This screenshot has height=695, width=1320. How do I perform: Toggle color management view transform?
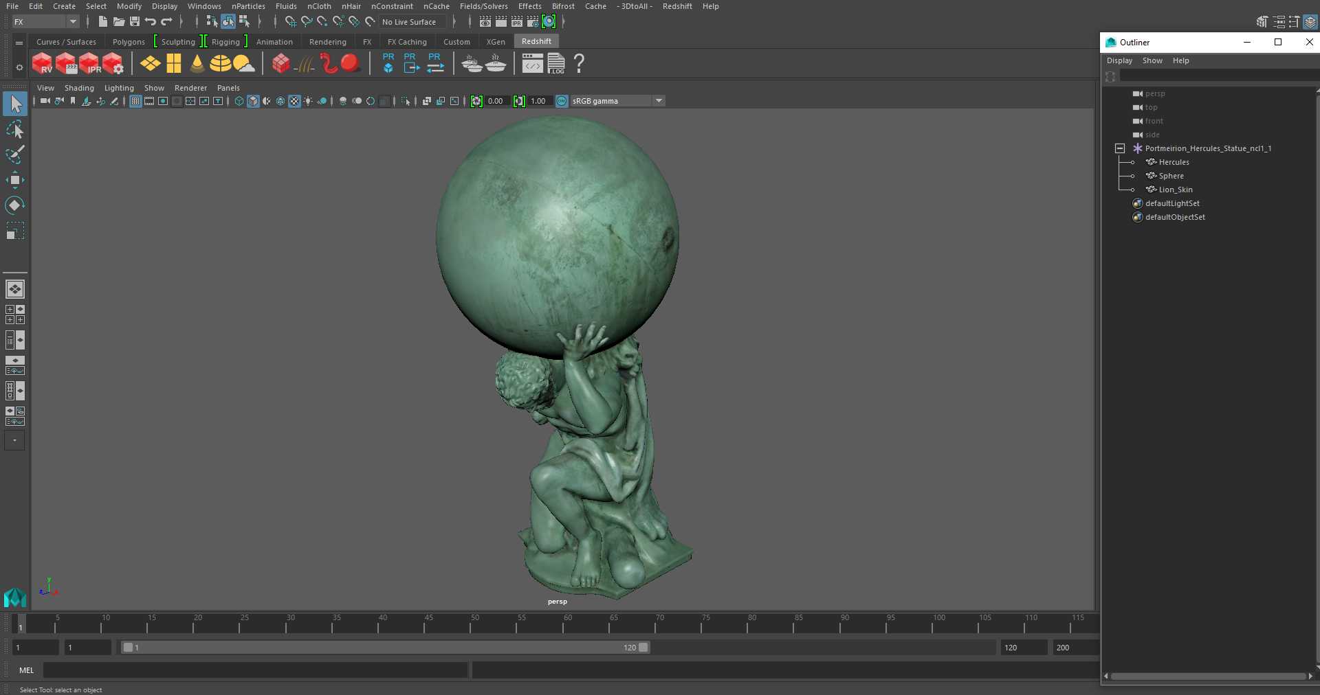pos(562,101)
